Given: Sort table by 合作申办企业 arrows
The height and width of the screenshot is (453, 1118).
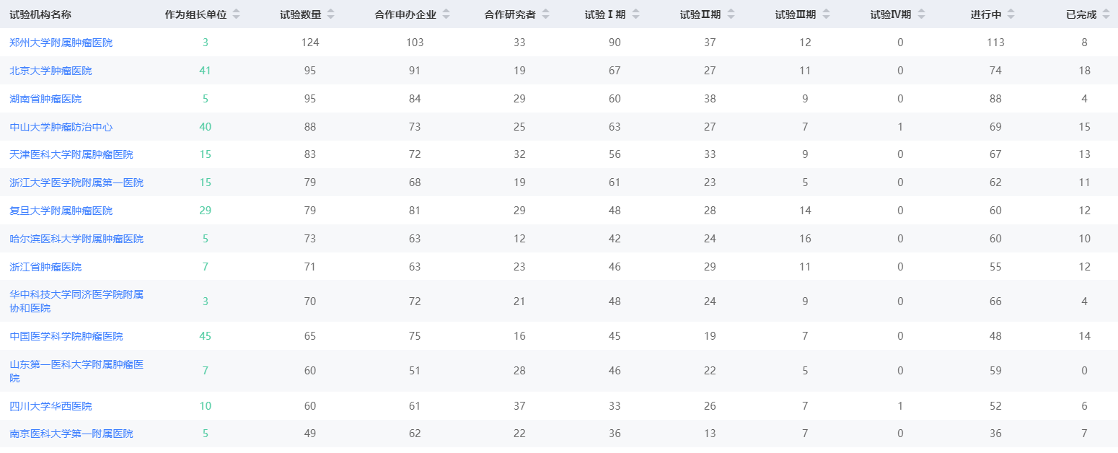Looking at the screenshot, I should coord(446,14).
